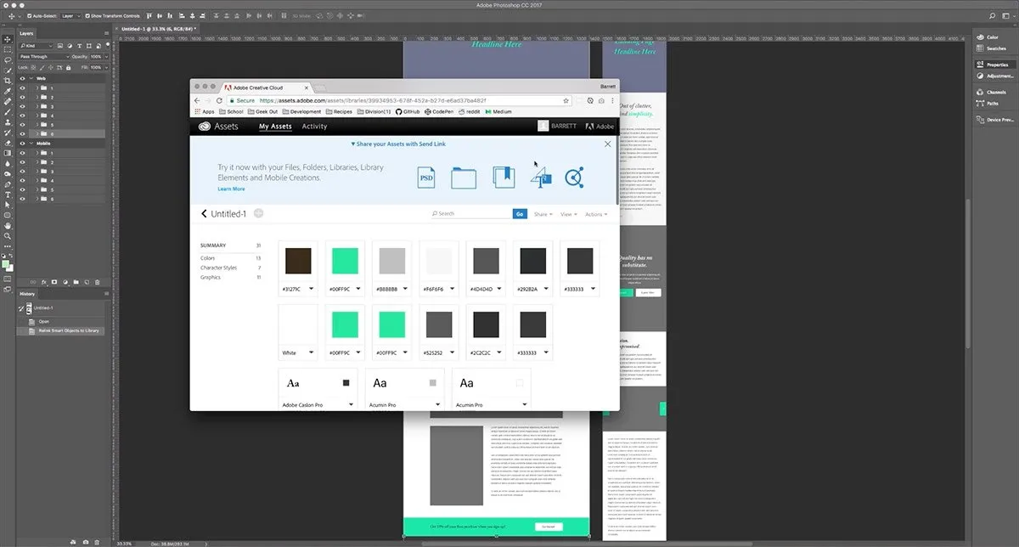Toggle visibility of layer 1 in Mobile group
Image resolution: width=1019 pixels, height=547 pixels.
[22, 153]
